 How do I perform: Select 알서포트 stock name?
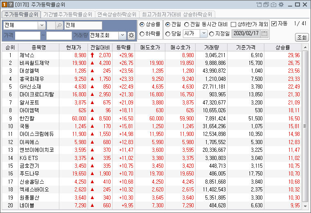pyautogui.click(x=29, y=103)
